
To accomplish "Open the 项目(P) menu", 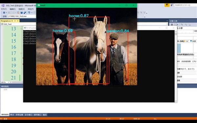I will pyautogui.click(x=31, y=9).
